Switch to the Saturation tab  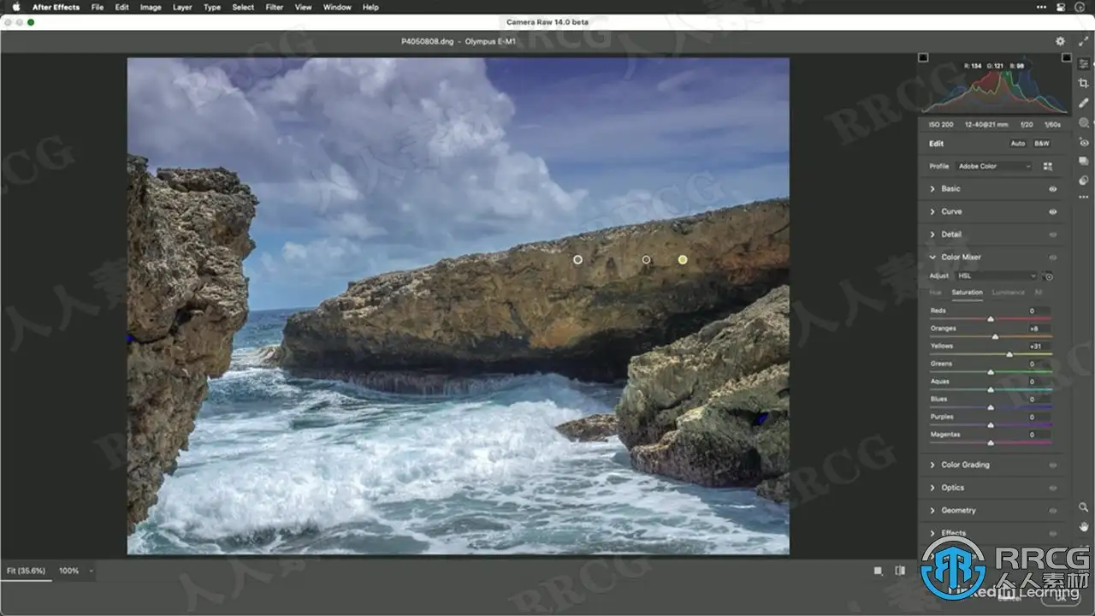coord(968,293)
